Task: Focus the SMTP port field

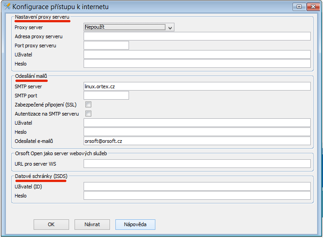Action: [106, 96]
